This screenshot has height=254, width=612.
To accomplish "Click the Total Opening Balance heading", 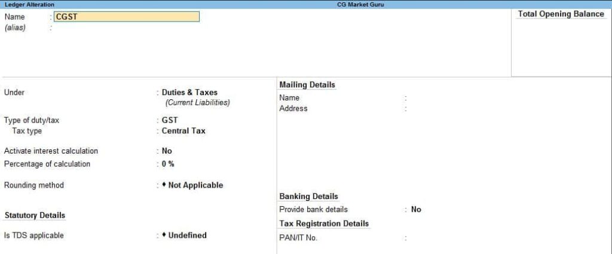I will click(561, 14).
